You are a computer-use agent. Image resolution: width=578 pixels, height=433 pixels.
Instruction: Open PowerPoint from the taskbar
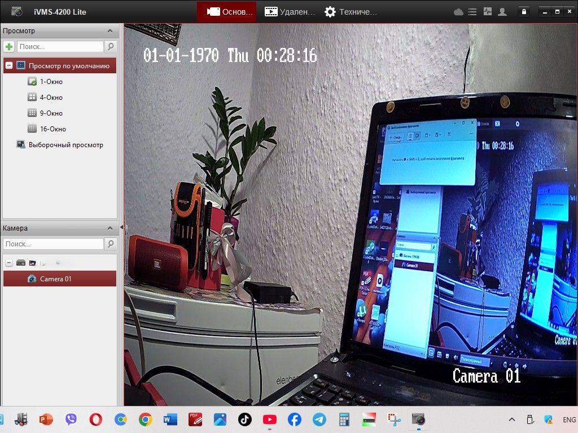pos(46,419)
